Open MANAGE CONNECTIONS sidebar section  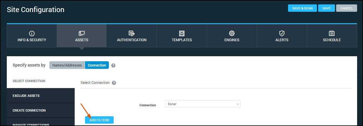click(41, 122)
